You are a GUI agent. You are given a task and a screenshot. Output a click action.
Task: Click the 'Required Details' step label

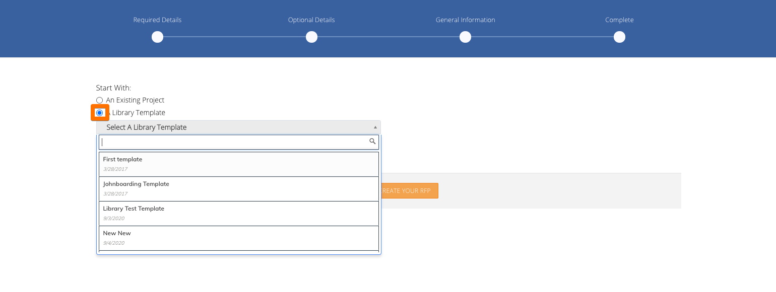(x=157, y=20)
